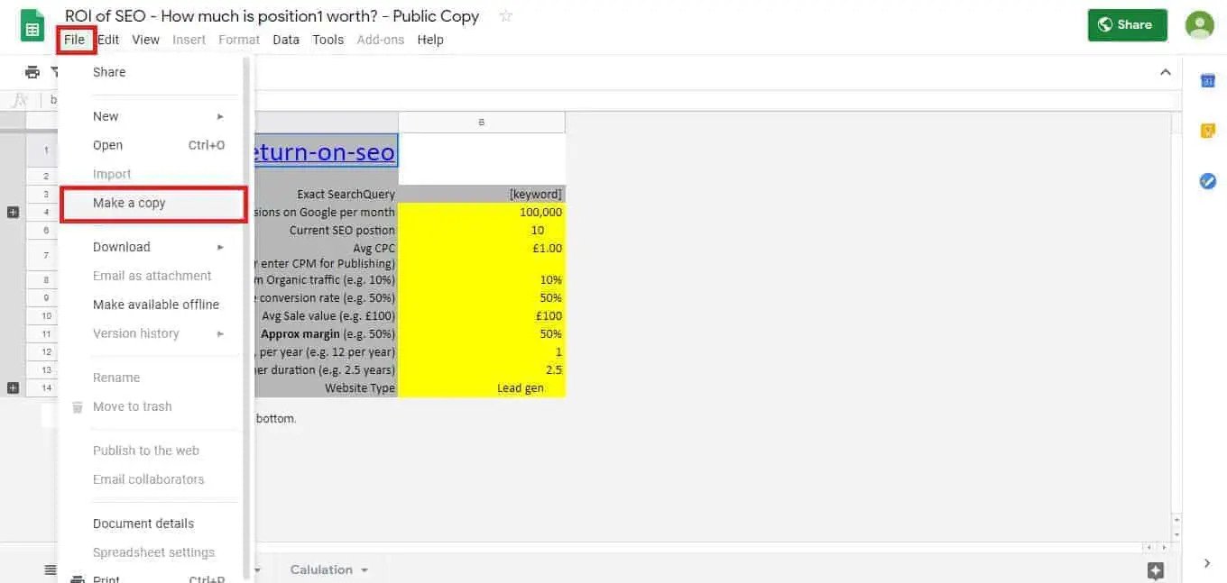The image size is (1227, 583).
Task: Select the Approx margin 50% cell
Action: click(x=482, y=333)
